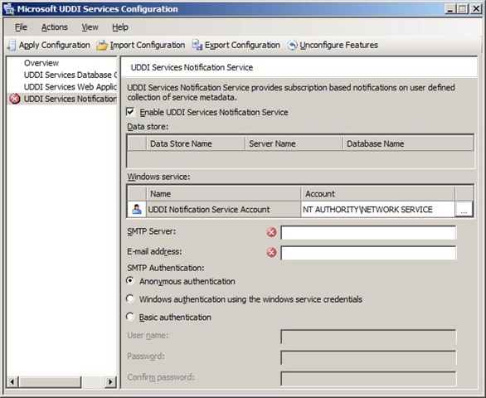Click the NT AUTHORITY\NETWORK SERVICE account cell
The image size is (486, 398).
click(x=377, y=209)
